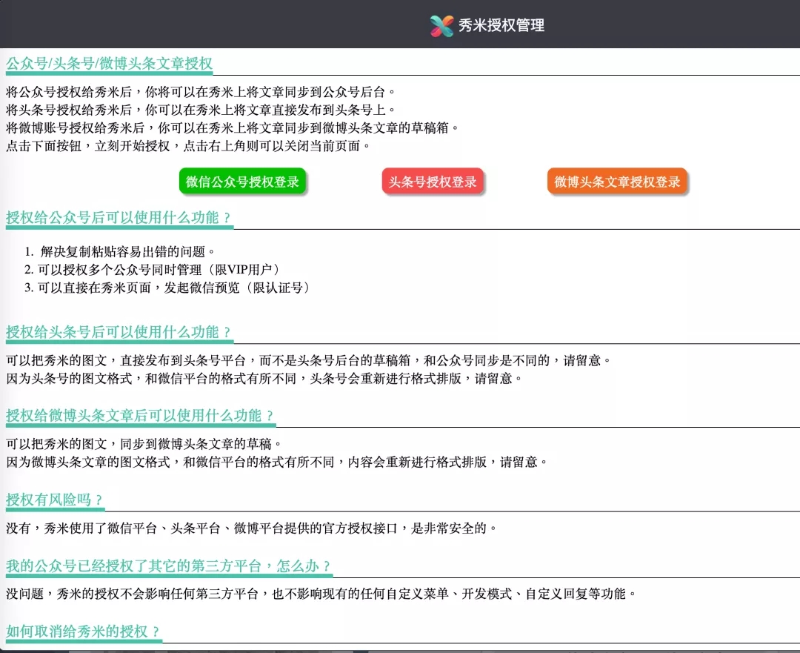Click the 微博头条文章授权登录 orange button

tap(618, 180)
